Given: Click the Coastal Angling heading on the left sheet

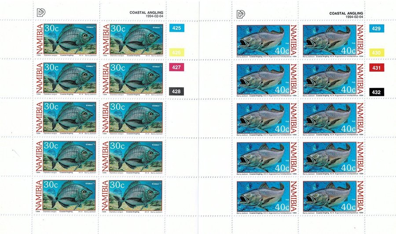Looking at the screenshot, I should (146, 12).
